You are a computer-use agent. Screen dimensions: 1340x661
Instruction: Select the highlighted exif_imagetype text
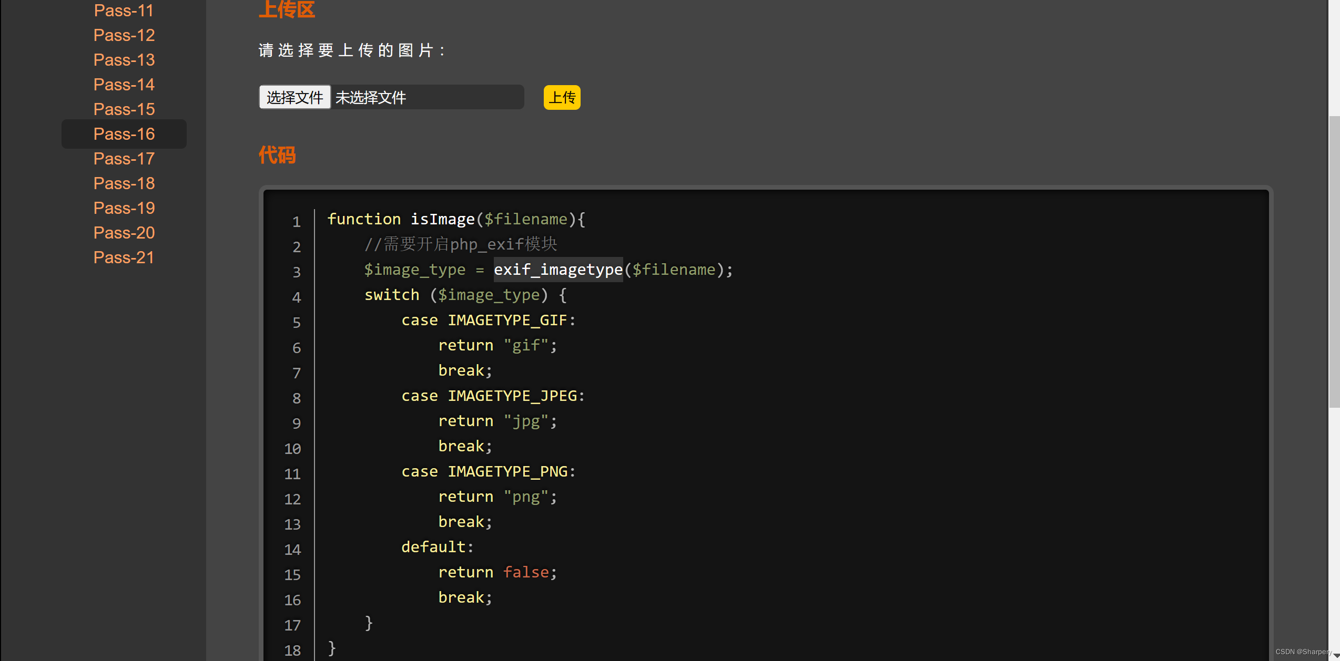557,269
